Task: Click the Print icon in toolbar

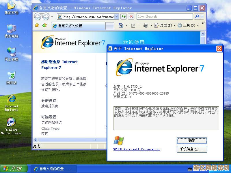Action: click(x=146, y=25)
